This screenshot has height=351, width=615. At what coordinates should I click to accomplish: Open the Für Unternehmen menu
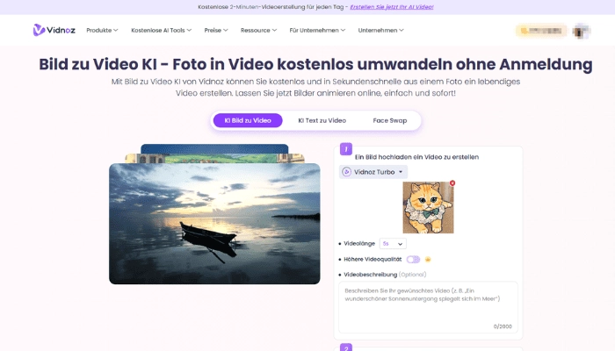tap(317, 30)
